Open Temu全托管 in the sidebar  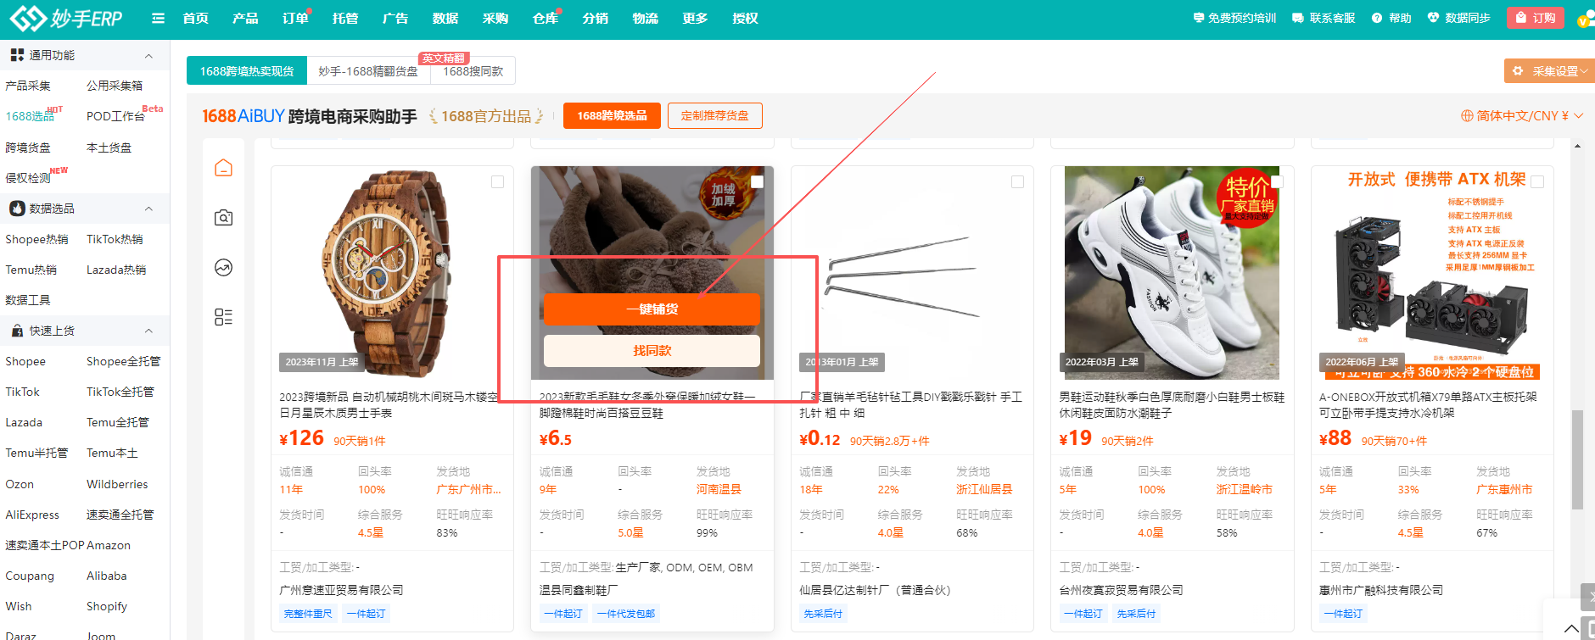click(x=118, y=422)
